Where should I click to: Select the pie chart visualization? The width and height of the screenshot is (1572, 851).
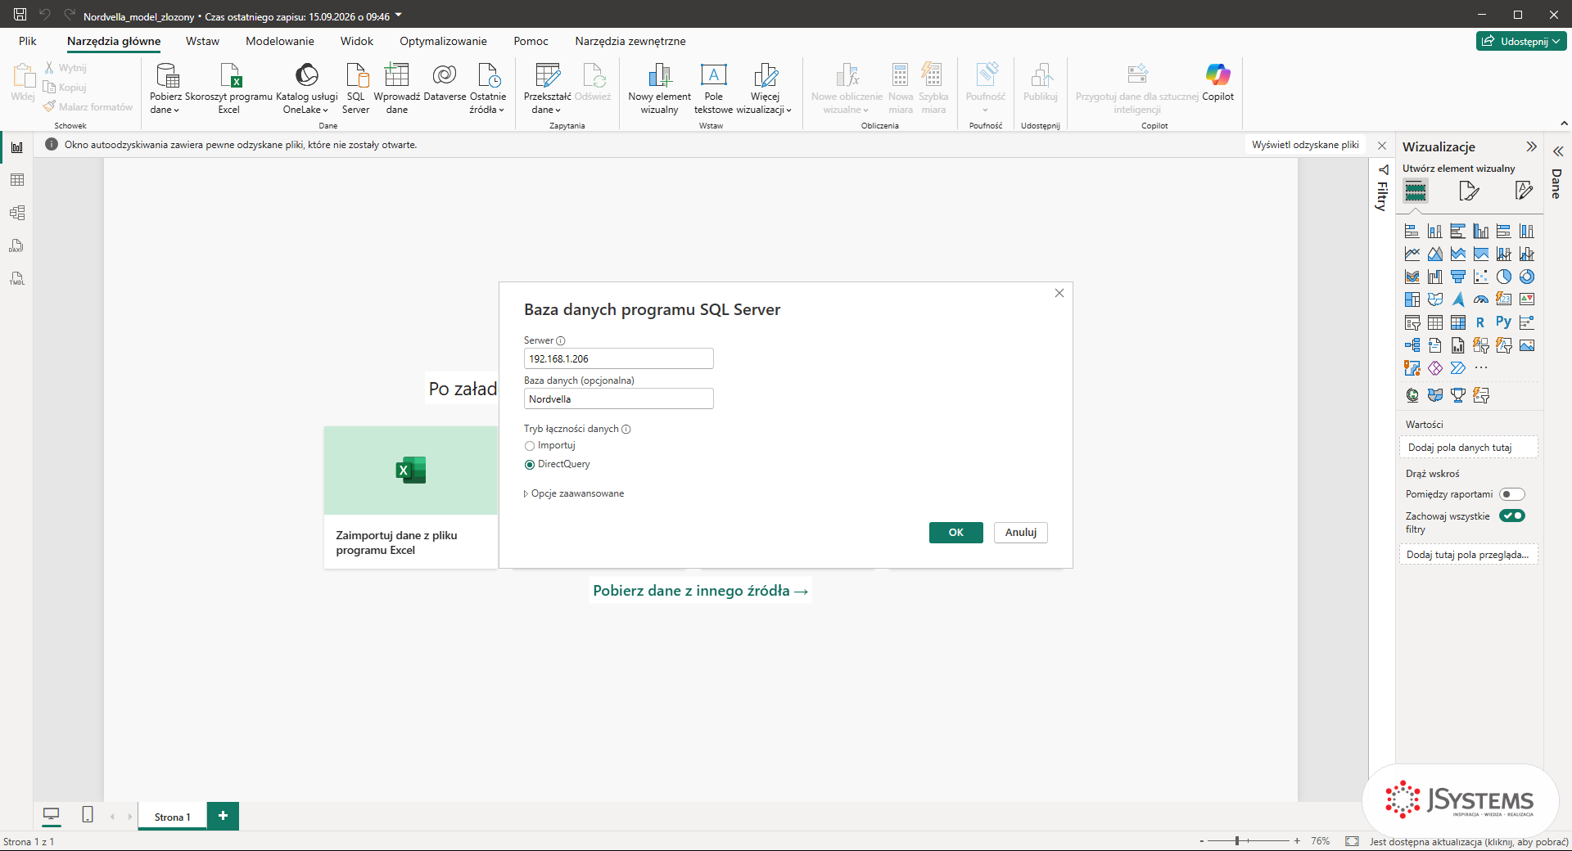tap(1503, 277)
